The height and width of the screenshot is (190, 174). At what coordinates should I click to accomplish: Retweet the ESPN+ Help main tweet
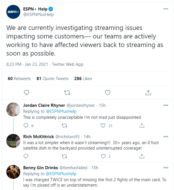pyautogui.click(x=67, y=93)
